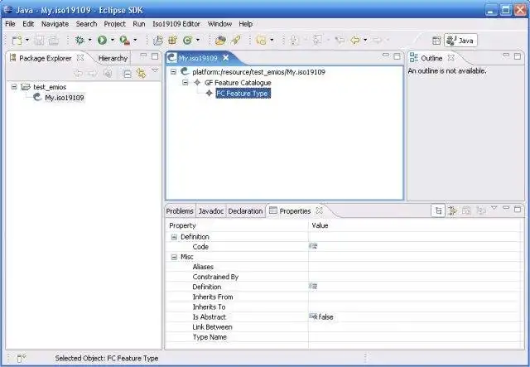Select My.iso19109 file in Package Explorer
The image size is (530, 367).
(x=65, y=98)
